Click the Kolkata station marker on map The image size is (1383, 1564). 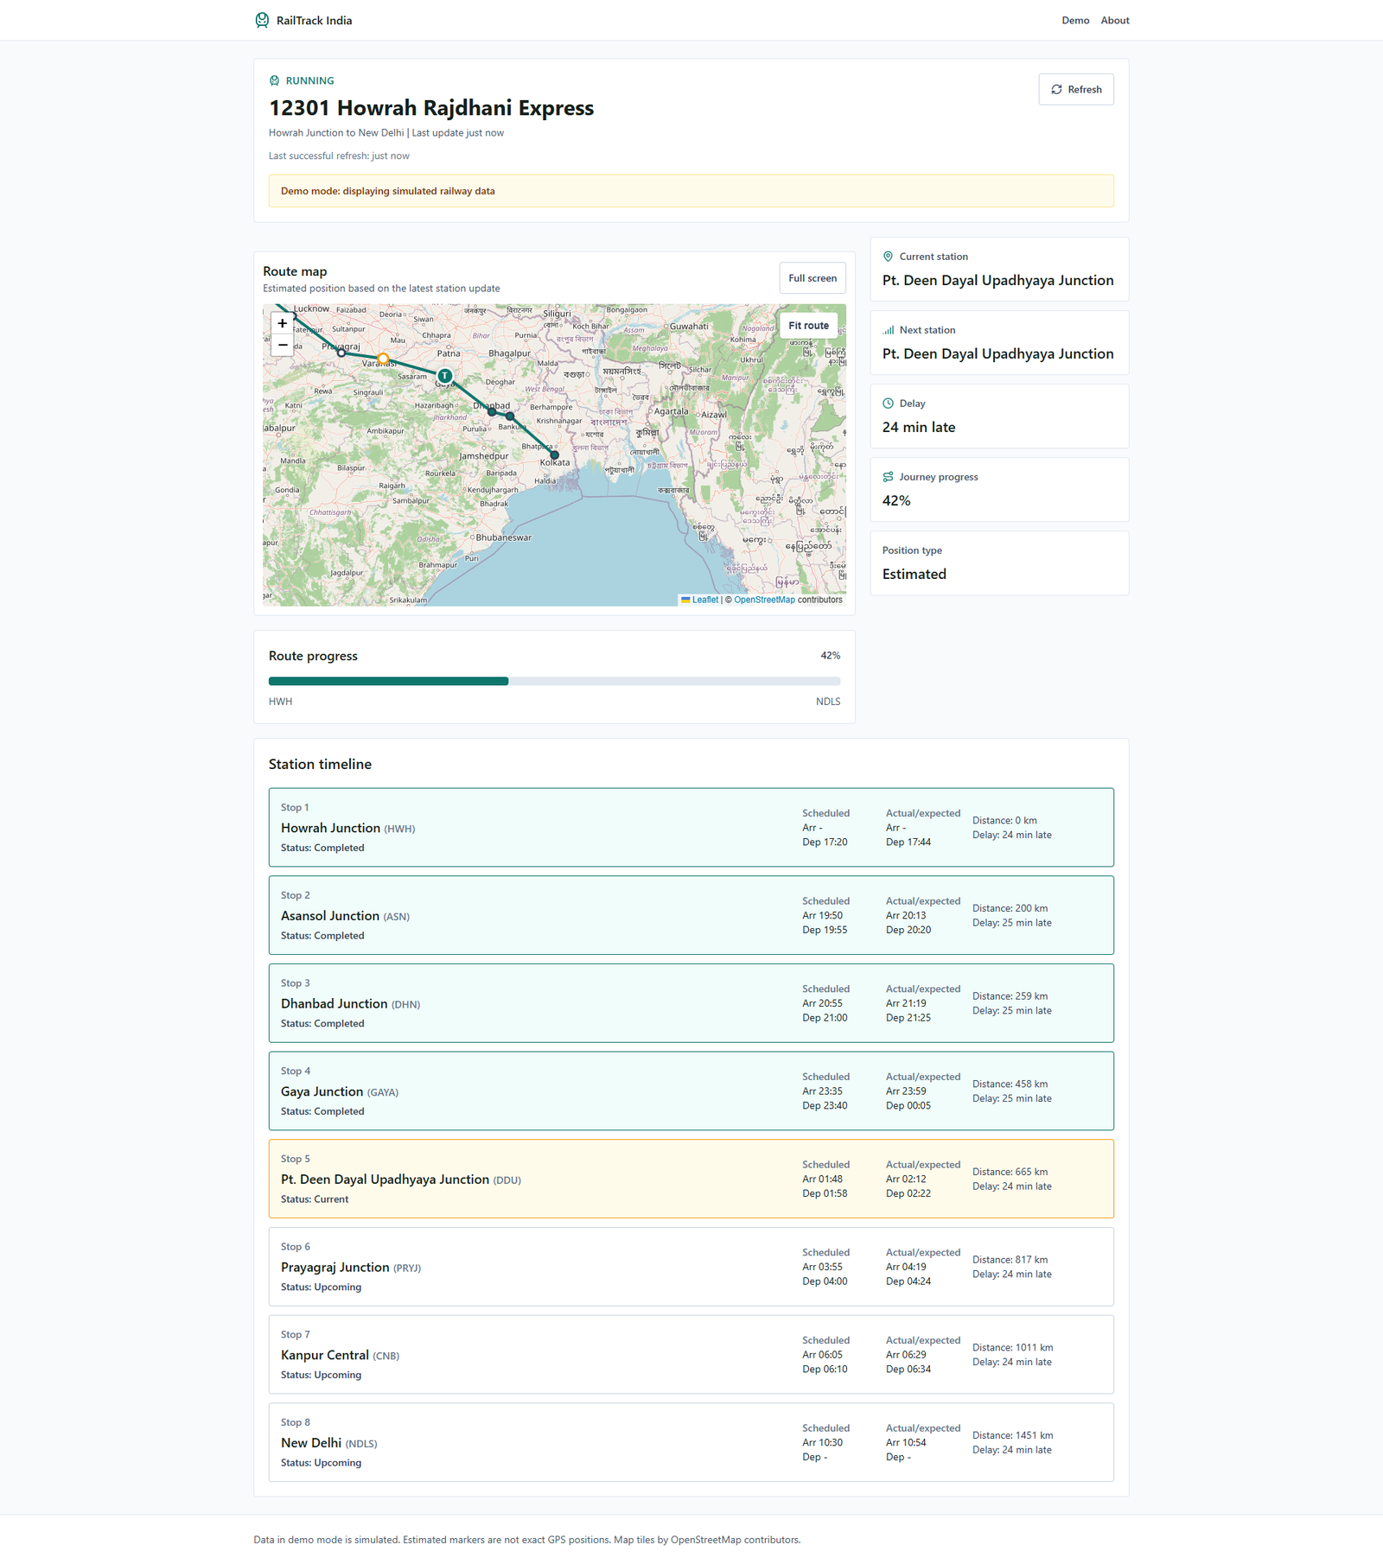tap(555, 455)
